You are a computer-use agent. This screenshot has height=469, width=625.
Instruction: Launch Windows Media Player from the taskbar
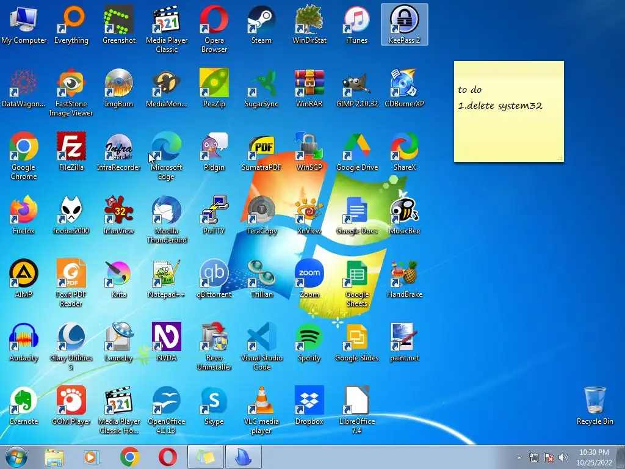(x=92, y=457)
